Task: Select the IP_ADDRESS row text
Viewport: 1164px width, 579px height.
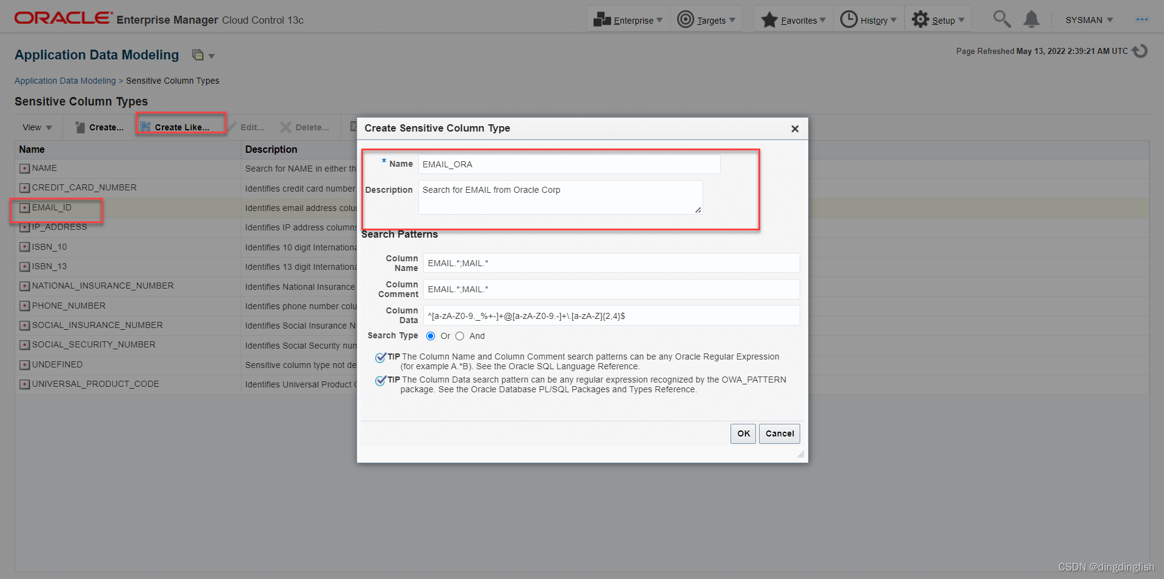Action: tap(59, 227)
